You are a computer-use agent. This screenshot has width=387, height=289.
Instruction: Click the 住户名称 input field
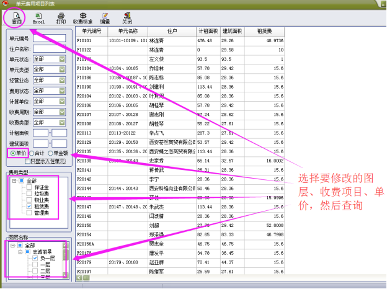coord(50,49)
